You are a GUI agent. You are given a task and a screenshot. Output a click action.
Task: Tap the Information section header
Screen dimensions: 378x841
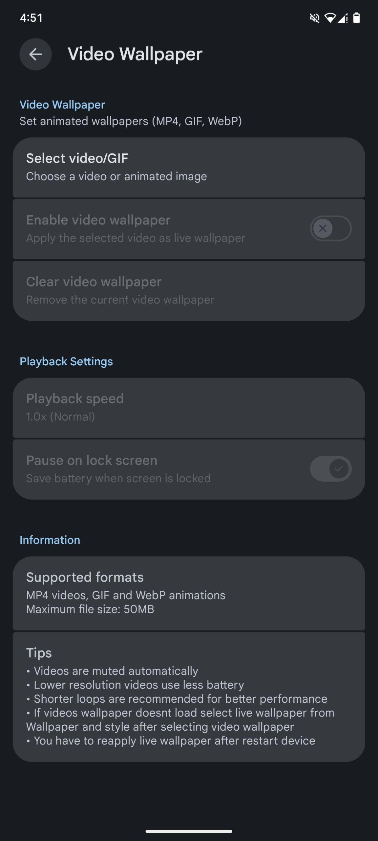(x=50, y=540)
